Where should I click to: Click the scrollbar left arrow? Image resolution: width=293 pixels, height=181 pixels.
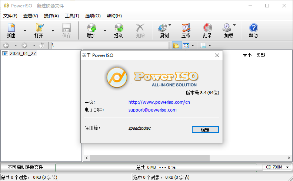(87, 158)
